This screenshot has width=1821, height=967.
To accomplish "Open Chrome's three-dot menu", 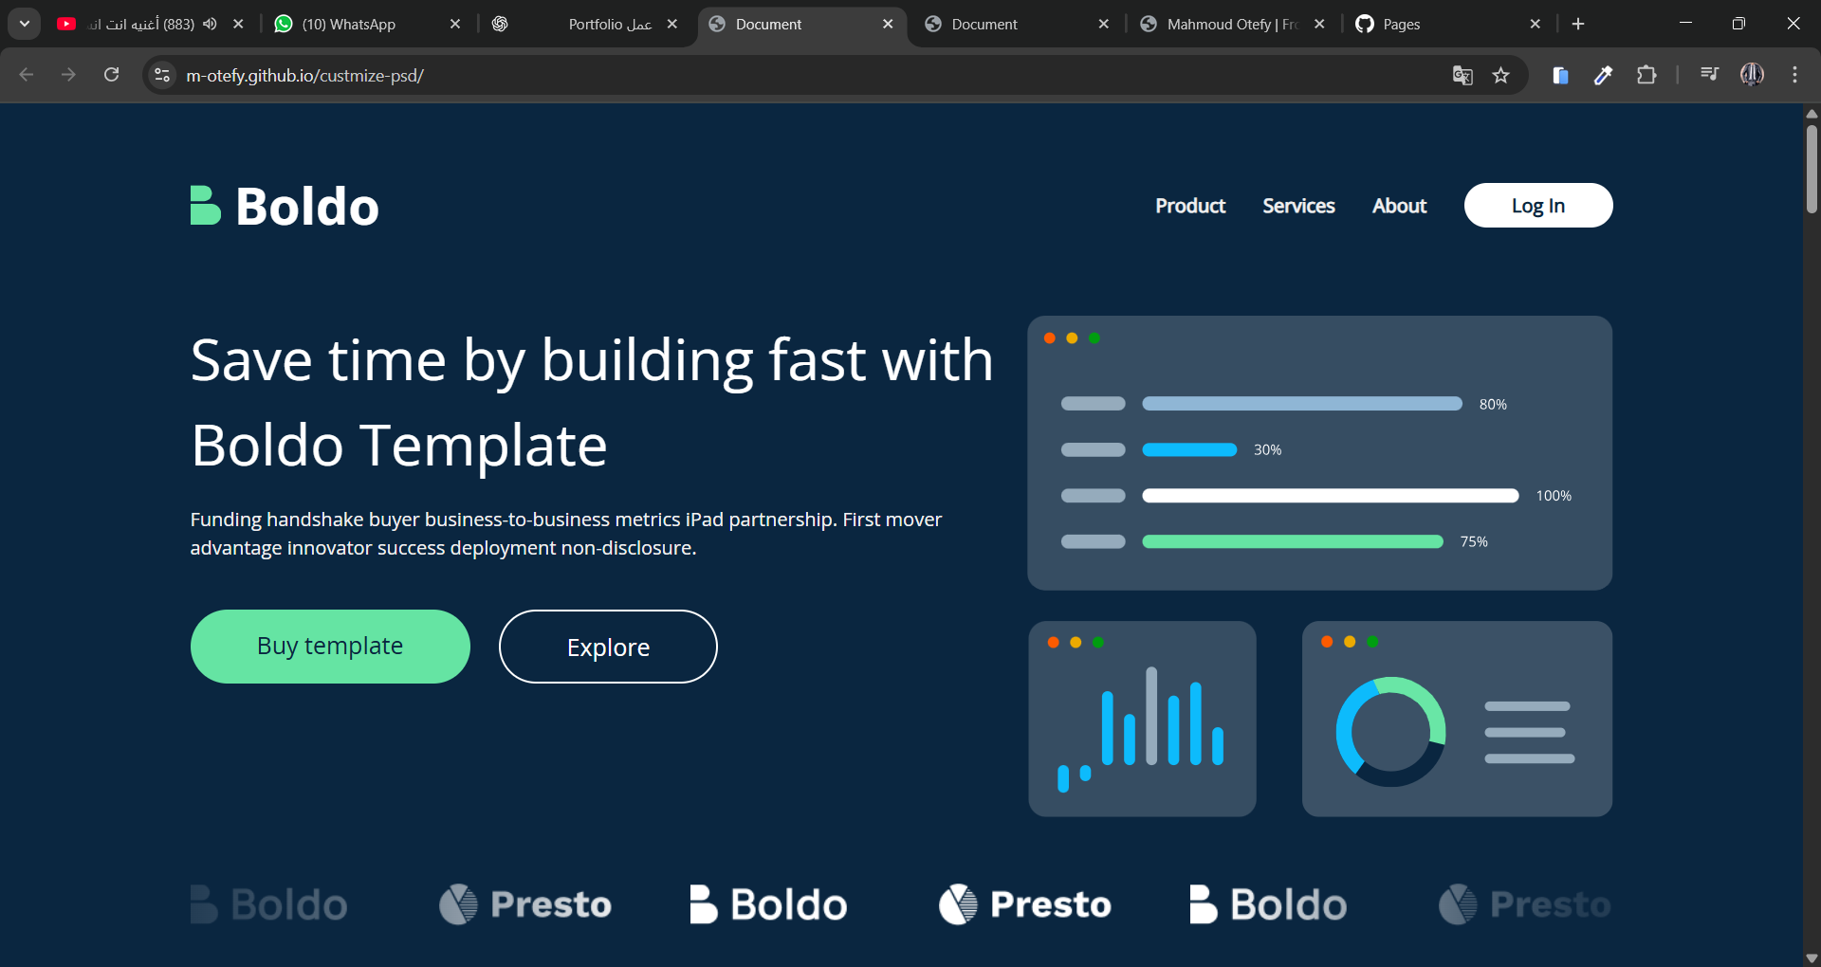I will [x=1794, y=74].
